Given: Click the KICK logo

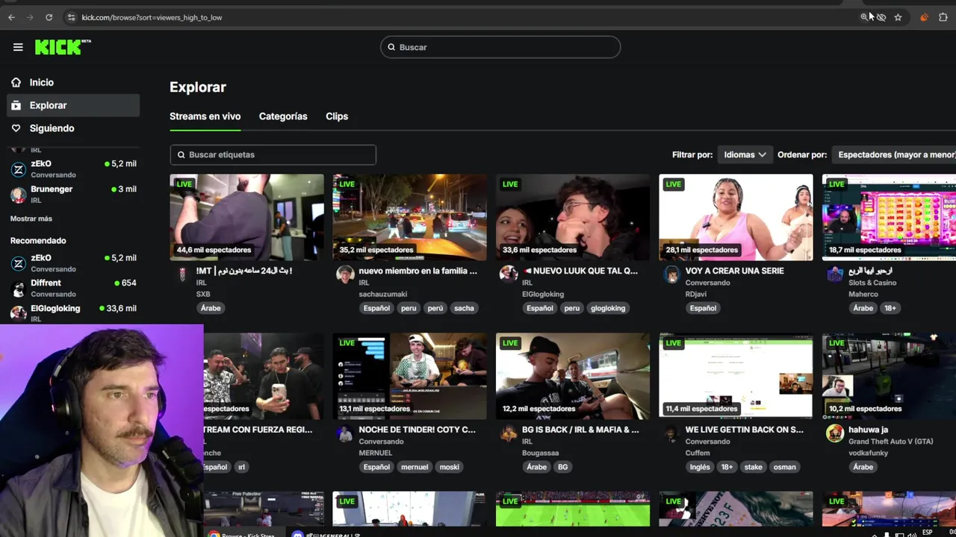Looking at the screenshot, I should (63, 47).
